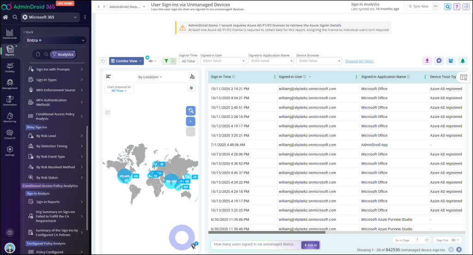Expand By Risk Event Type menu item
The width and height of the screenshot is (473, 255).
(55, 157)
